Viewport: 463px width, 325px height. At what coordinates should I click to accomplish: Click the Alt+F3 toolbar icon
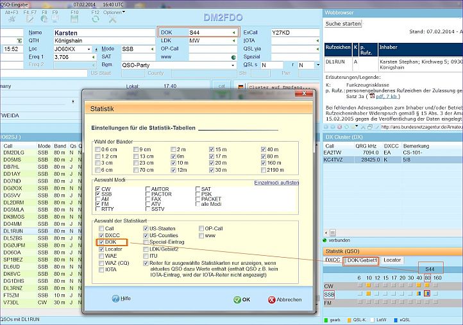click(x=11, y=19)
